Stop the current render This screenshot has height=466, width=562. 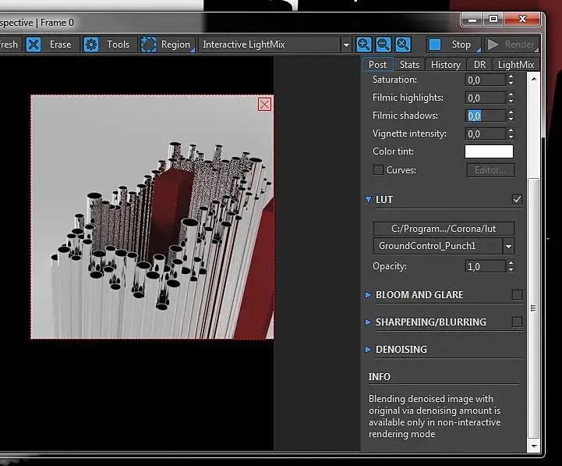451,44
